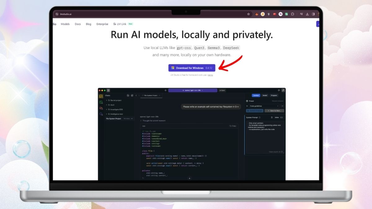Viewport: 372px width, 209px height.
Task: Click the Eject model button
Action: tap(222, 90)
